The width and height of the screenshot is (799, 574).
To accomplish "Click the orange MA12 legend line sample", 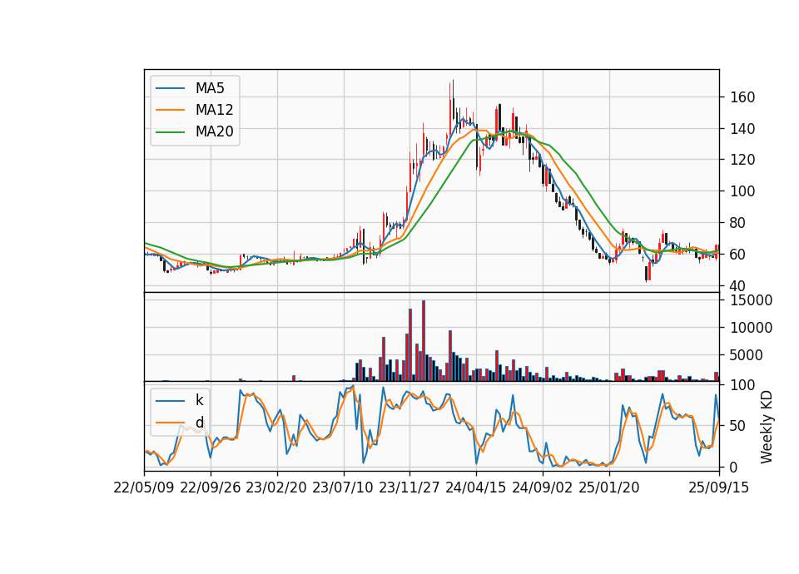I will click(170, 110).
